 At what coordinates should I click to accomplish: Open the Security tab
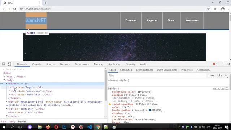coord(131,64)
